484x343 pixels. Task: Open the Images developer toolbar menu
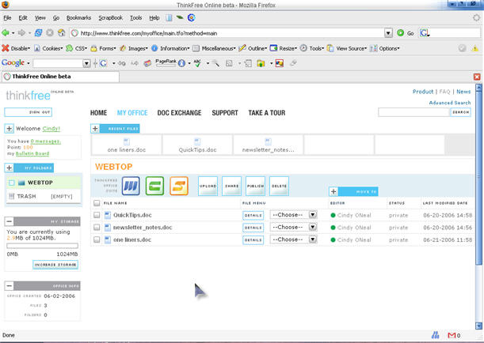tap(133, 48)
